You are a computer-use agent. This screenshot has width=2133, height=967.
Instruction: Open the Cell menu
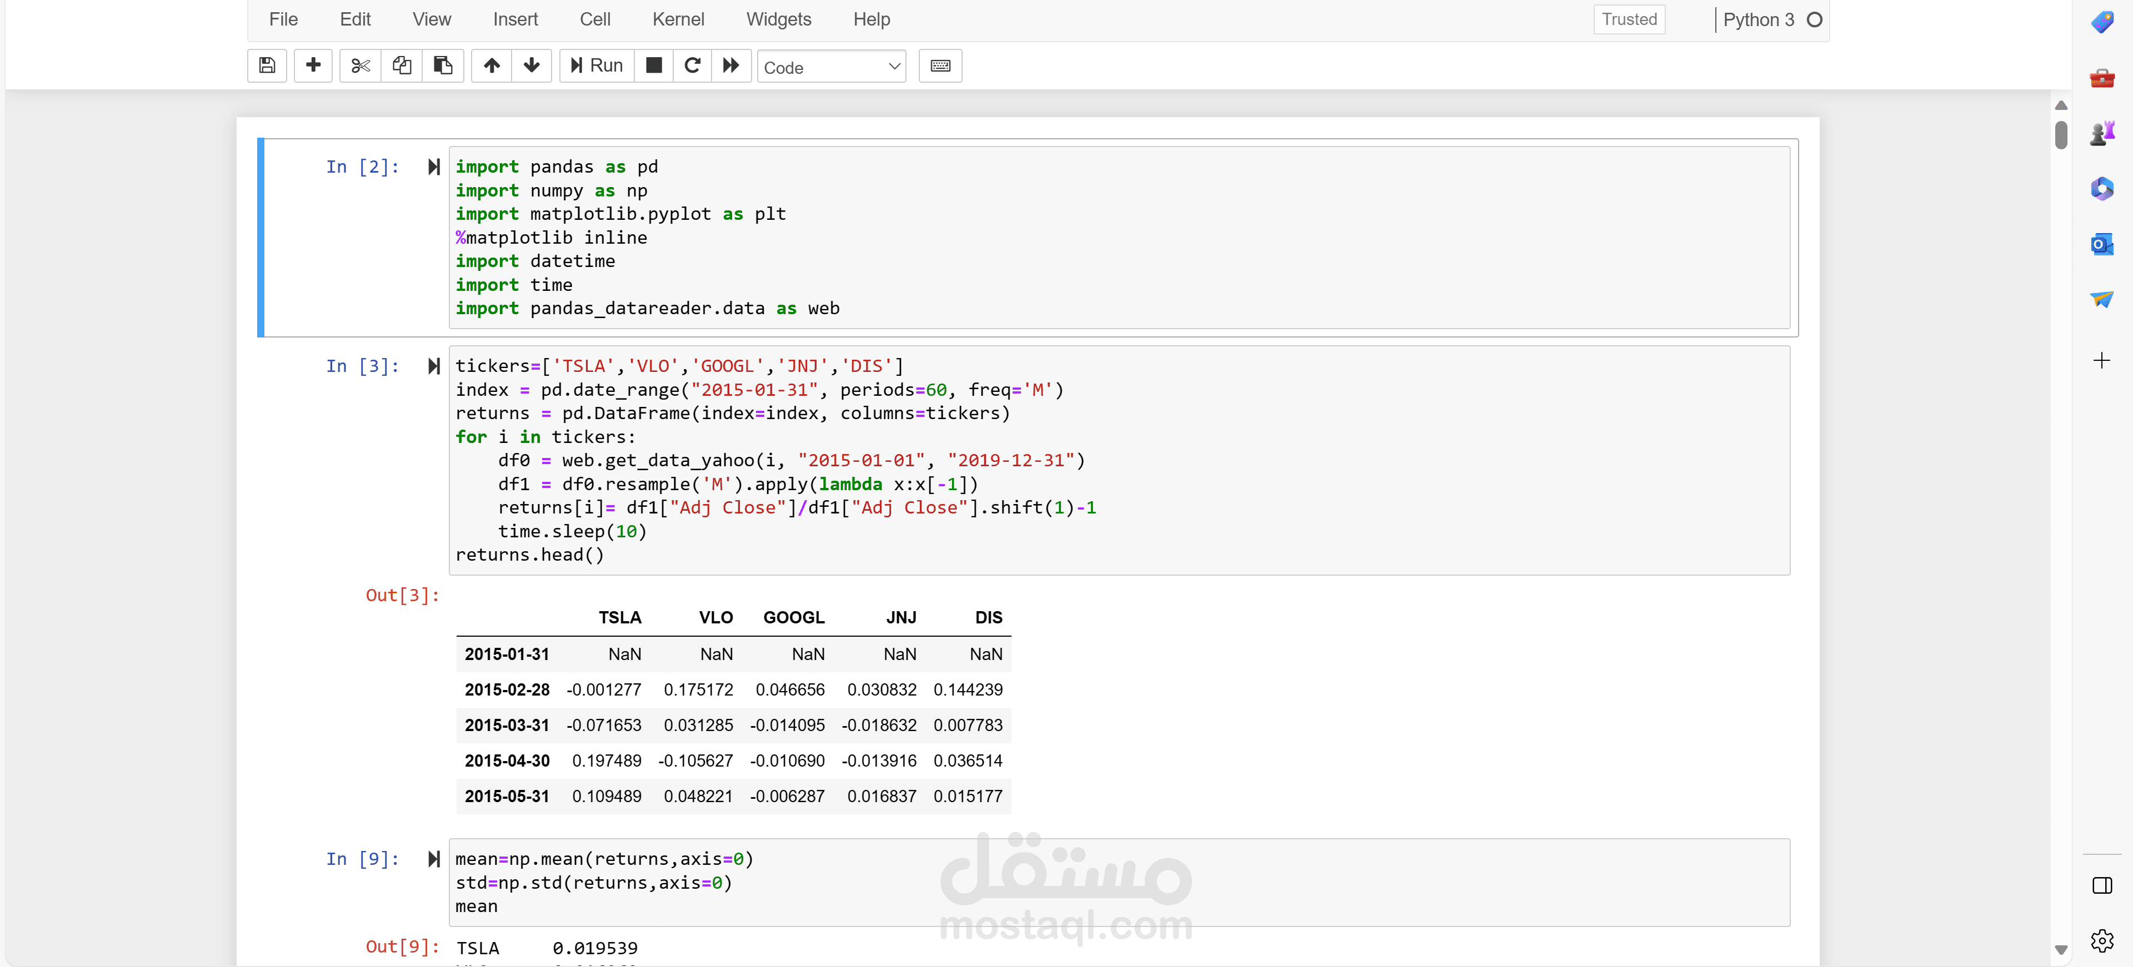[x=595, y=19]
